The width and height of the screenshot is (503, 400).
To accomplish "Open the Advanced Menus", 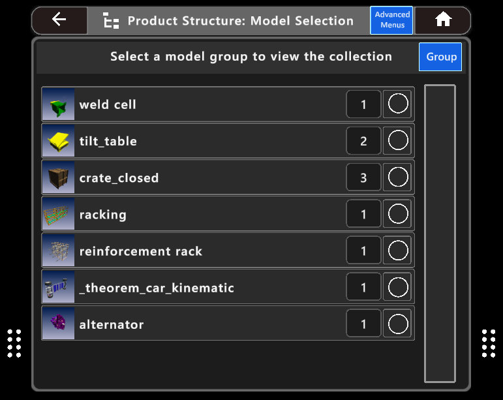I will click(x=392, y=20).
